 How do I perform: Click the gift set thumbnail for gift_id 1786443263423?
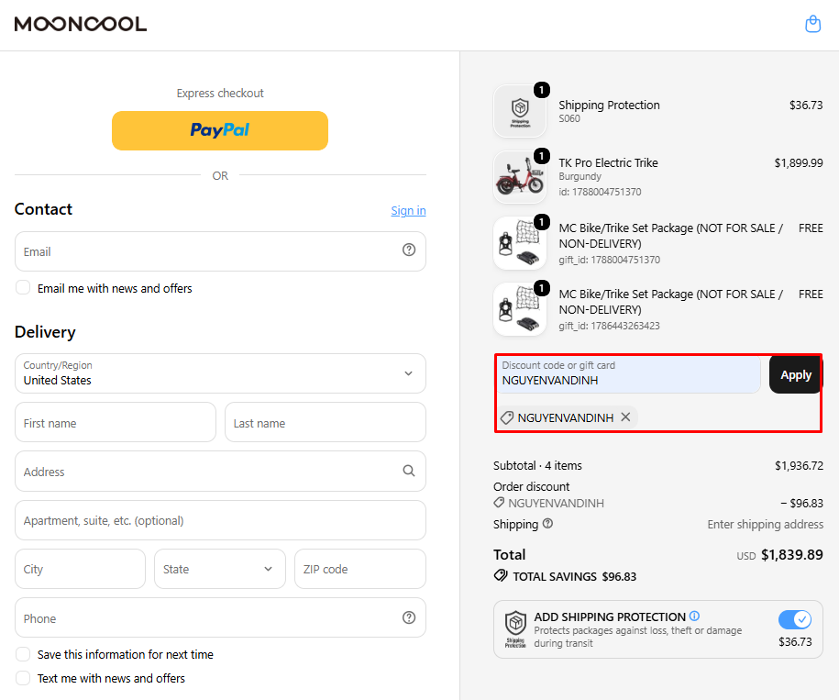pos(520,309)
